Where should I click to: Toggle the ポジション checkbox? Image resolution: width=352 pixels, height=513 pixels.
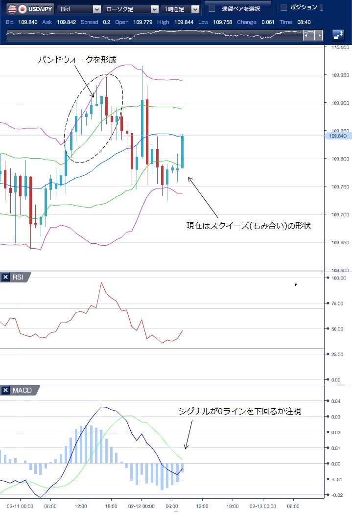pyautogui.click(x=283, y=8)
